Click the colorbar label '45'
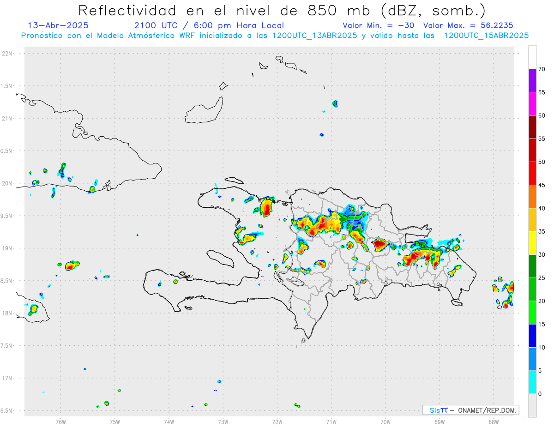 [542, 185]
